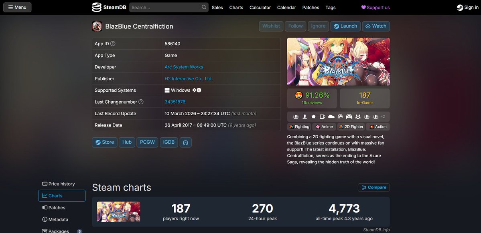Click the full controller support gamepad icon
Viewport: 481px width, 233px height.
click(x=349, y=116)
